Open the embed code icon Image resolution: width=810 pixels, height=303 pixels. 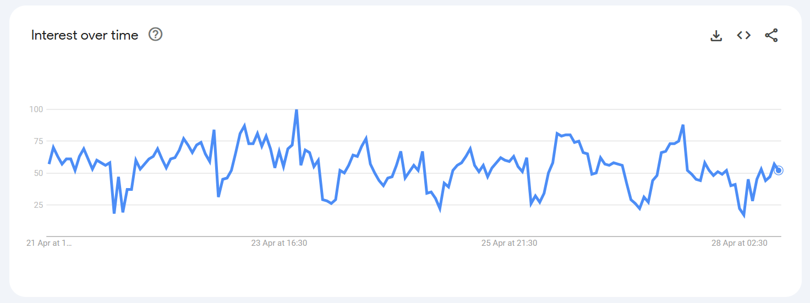pos(743,35)
